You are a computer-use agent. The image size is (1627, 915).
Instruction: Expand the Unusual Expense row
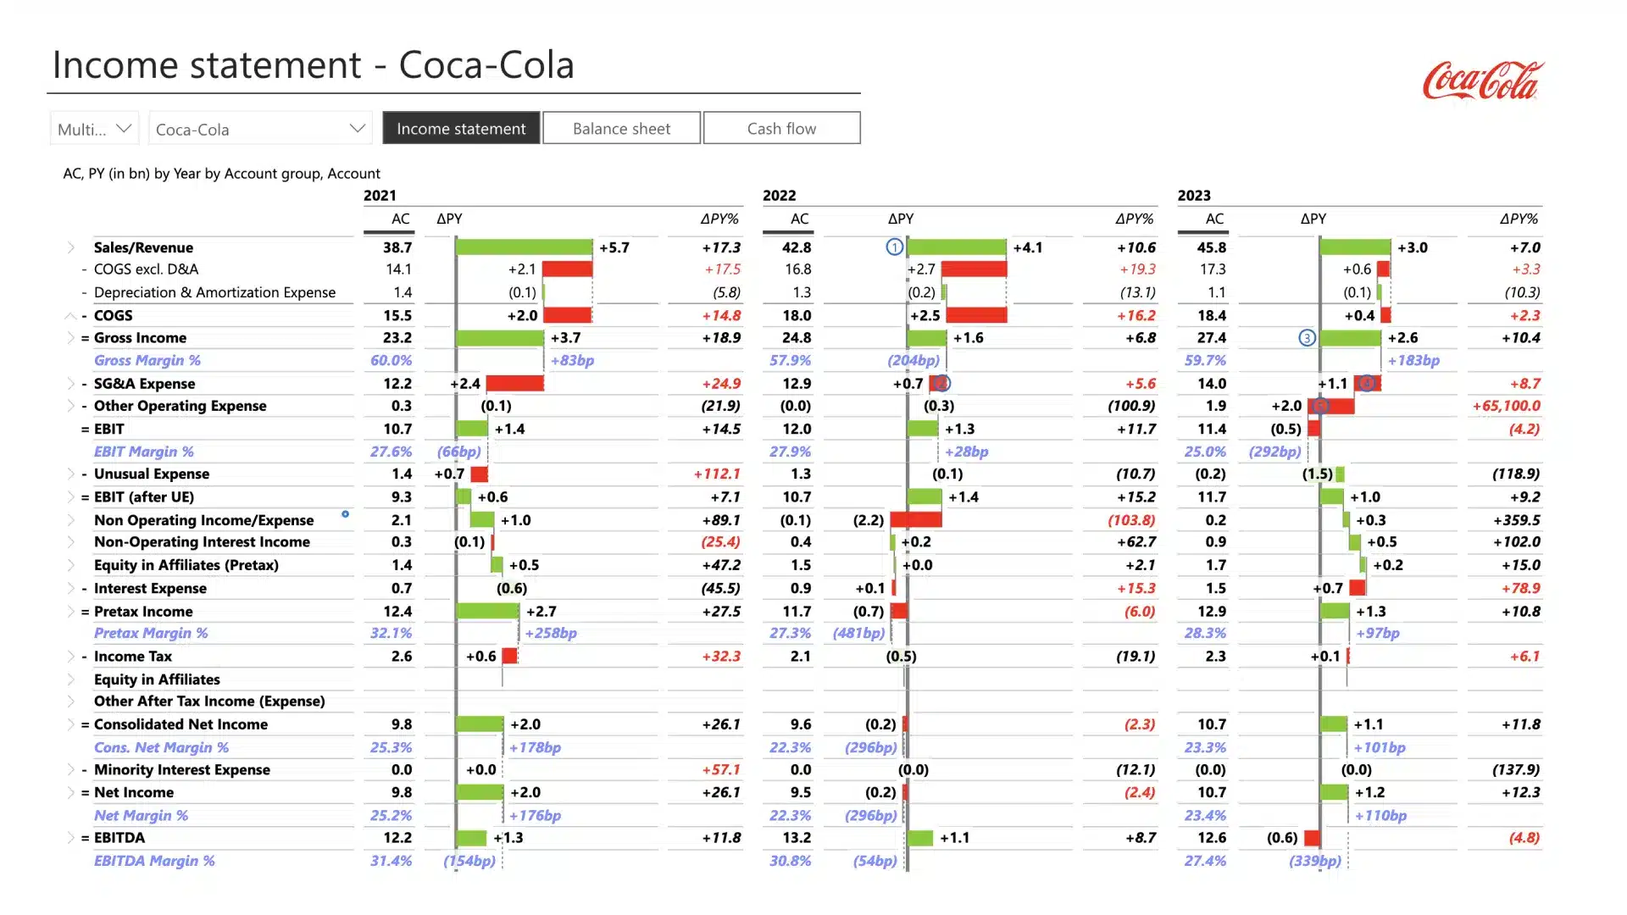(70, 474)
